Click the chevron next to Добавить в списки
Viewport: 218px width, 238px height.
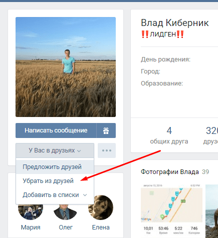click(x=85, y=195)
